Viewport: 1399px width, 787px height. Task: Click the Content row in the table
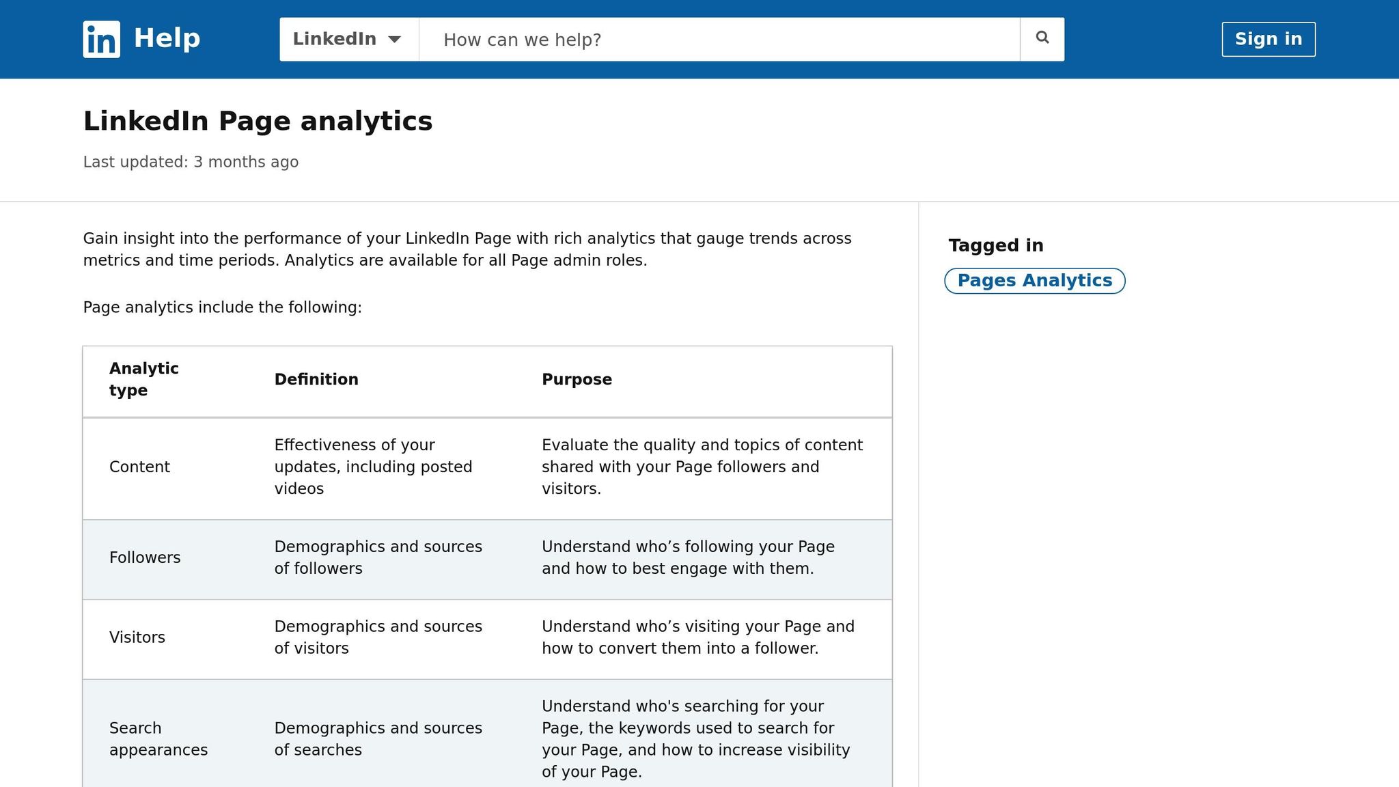pyautogui.click(x=139, y=467)
